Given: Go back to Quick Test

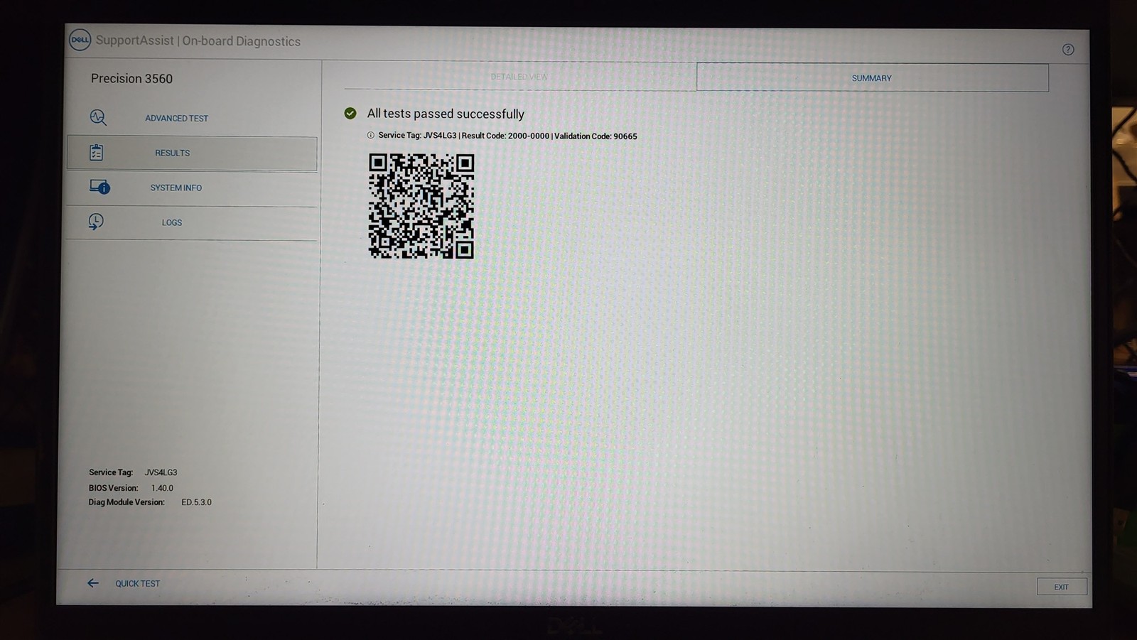Looking at the screenshot, I should tap(138, 584).
